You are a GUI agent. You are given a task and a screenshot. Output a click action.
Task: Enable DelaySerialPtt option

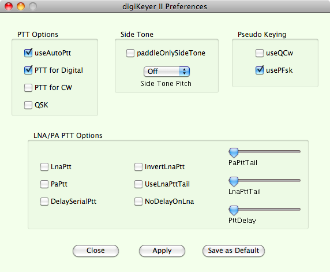point(44,201)
